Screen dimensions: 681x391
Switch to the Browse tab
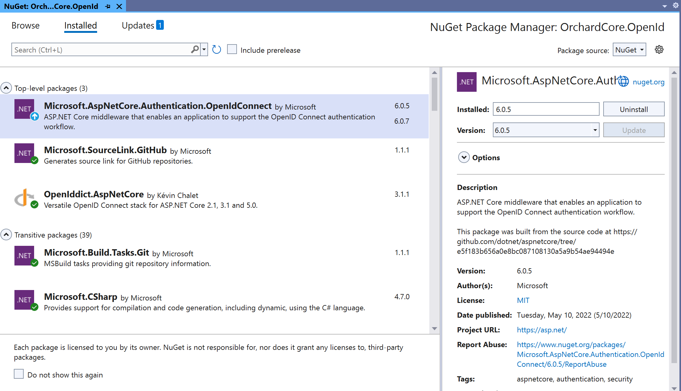pos(26,25)
